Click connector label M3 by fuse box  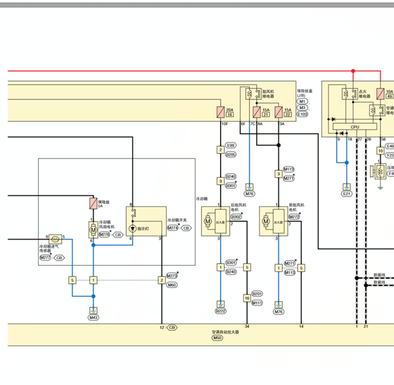[x=302, y=107]
